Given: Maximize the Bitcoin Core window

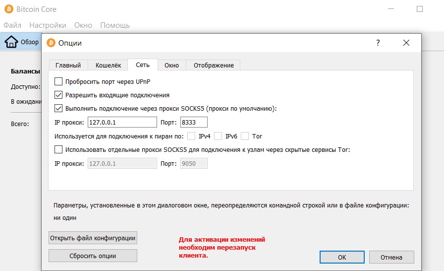Looking at the screenshot, I should point(420,9).
